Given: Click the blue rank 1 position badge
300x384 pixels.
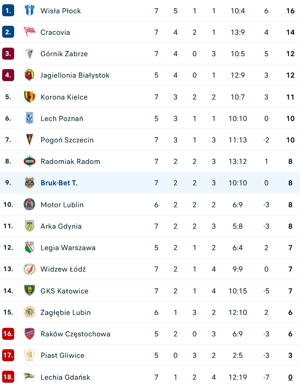Looking at the screenshot, I should [8, 11].
